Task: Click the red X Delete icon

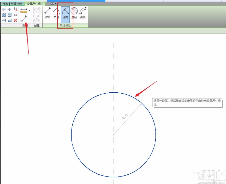Action: pos(15,20)
